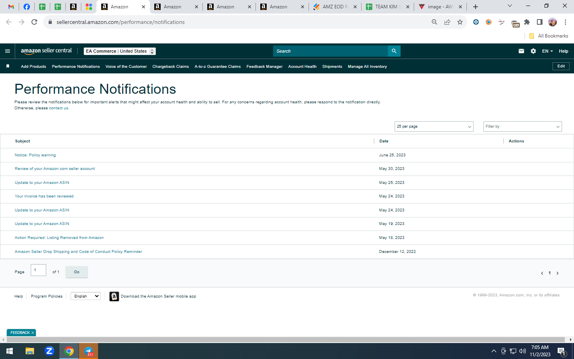Switch to the AMZ EOD tab
574x359 pixels.
point(335,7)
